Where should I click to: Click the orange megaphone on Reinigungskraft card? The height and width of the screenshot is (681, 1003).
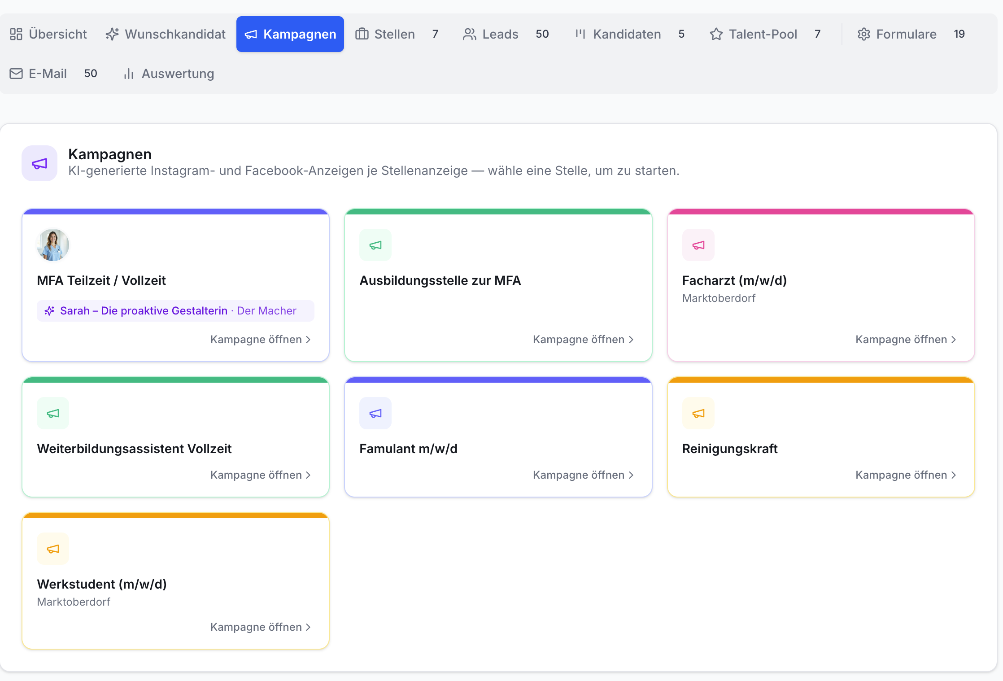pyautogui.click(x=698, y=413)
